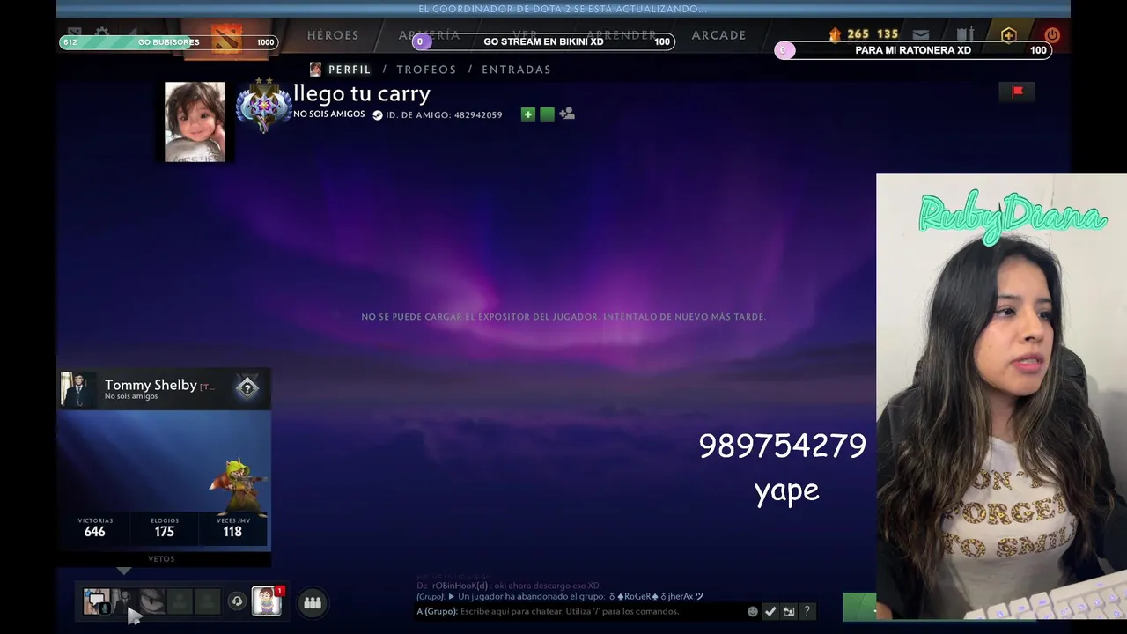Click the fifth empty party slot

click(207, 601)
